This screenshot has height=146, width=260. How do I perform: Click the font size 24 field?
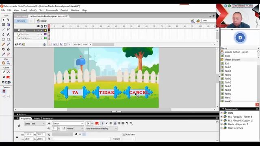88,123
